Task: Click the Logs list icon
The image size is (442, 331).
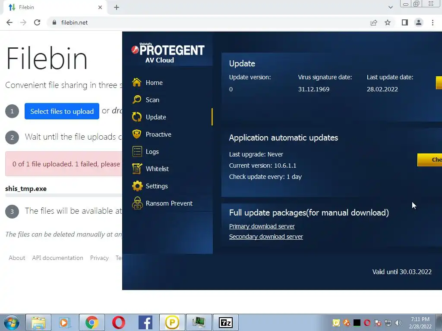Action: click(137, 151)
